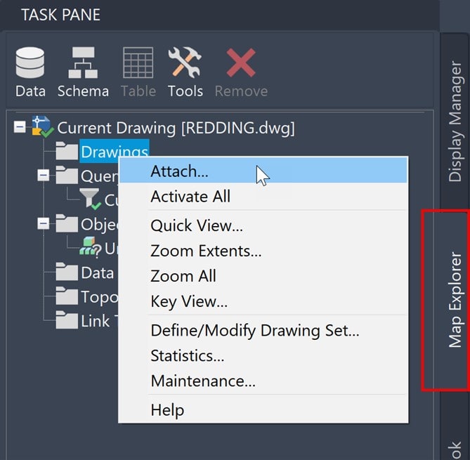Screen dimensions: 470x460
Task: Choose Attach... from the context menu
Action: tap(263, 171)
